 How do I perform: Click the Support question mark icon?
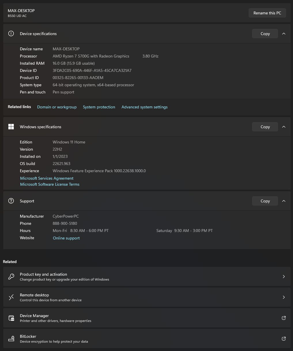(x=11, y=201)
